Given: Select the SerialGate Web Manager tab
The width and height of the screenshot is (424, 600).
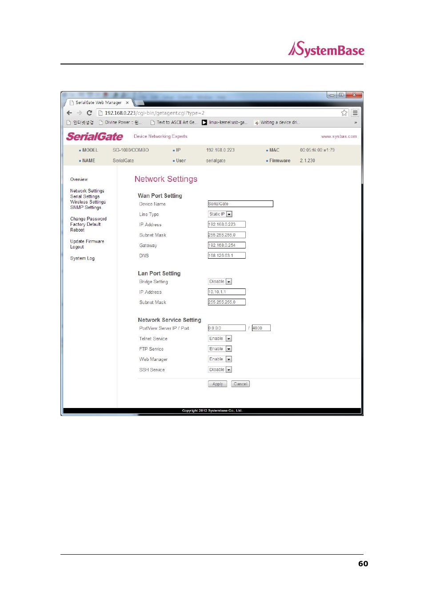Looking at the screenshot, I should (x=98, y=103).
